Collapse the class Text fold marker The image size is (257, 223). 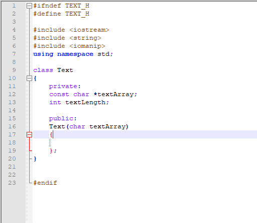(x=29, y=79)
